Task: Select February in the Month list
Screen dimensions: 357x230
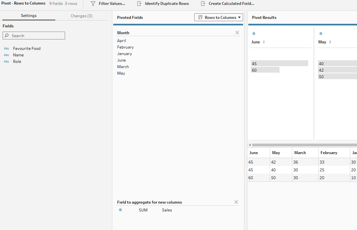Action: point(125,47)
